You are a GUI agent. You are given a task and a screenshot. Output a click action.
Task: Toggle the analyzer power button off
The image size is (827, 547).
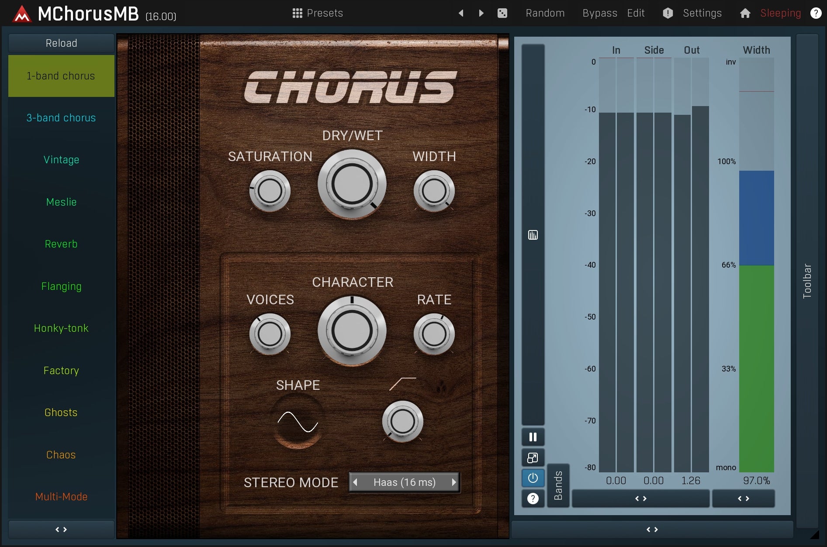coord(533,478)
